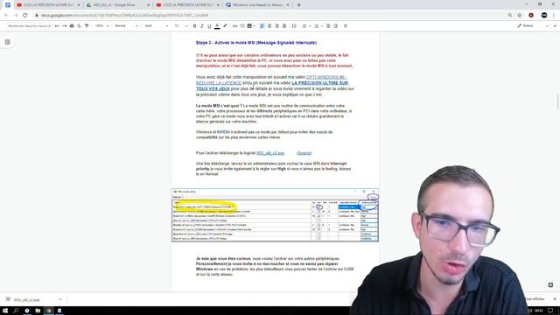Align text left
This screenshot has width=560, height=315.
pyautogui.click(x=262, y=26)
